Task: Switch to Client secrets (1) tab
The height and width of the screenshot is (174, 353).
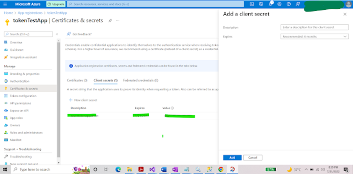Action: tap(106, 80)
